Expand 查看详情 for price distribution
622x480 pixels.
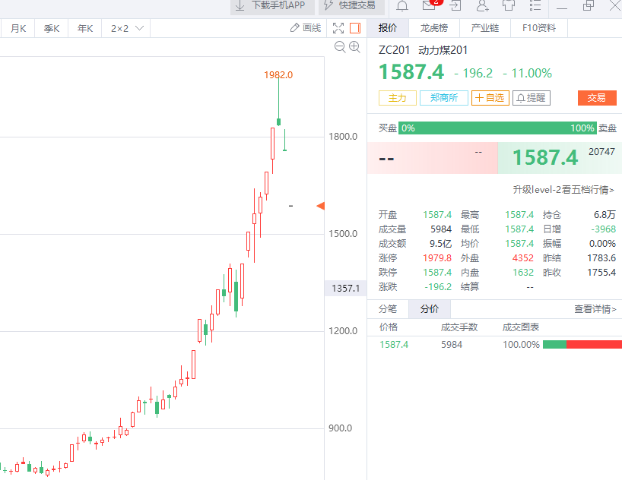(x=595, y=309)
